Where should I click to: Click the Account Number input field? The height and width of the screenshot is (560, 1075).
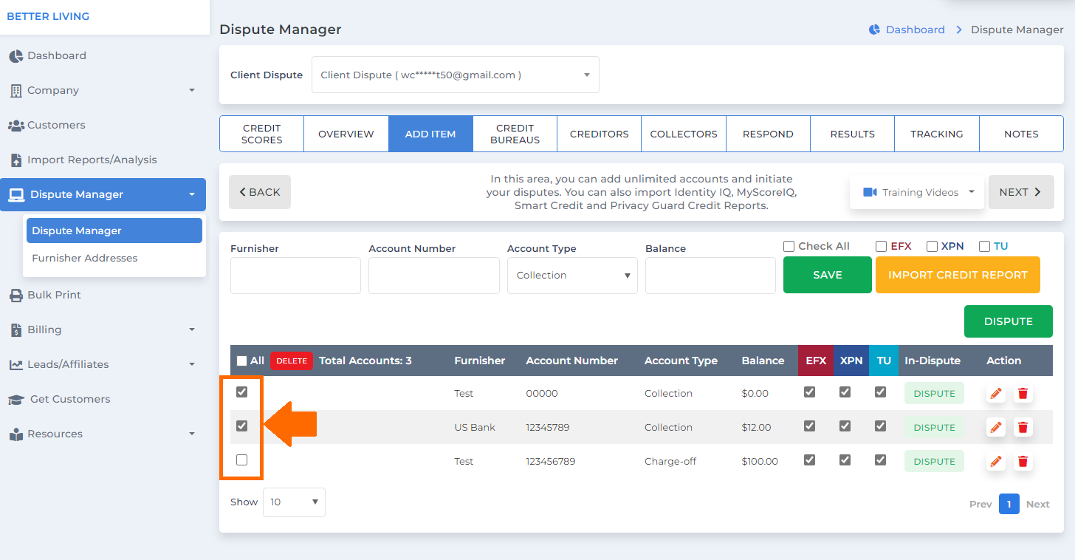(x=433, y=275)
